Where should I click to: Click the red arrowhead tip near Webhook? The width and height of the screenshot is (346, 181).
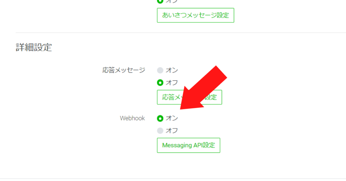click(182, 108)
